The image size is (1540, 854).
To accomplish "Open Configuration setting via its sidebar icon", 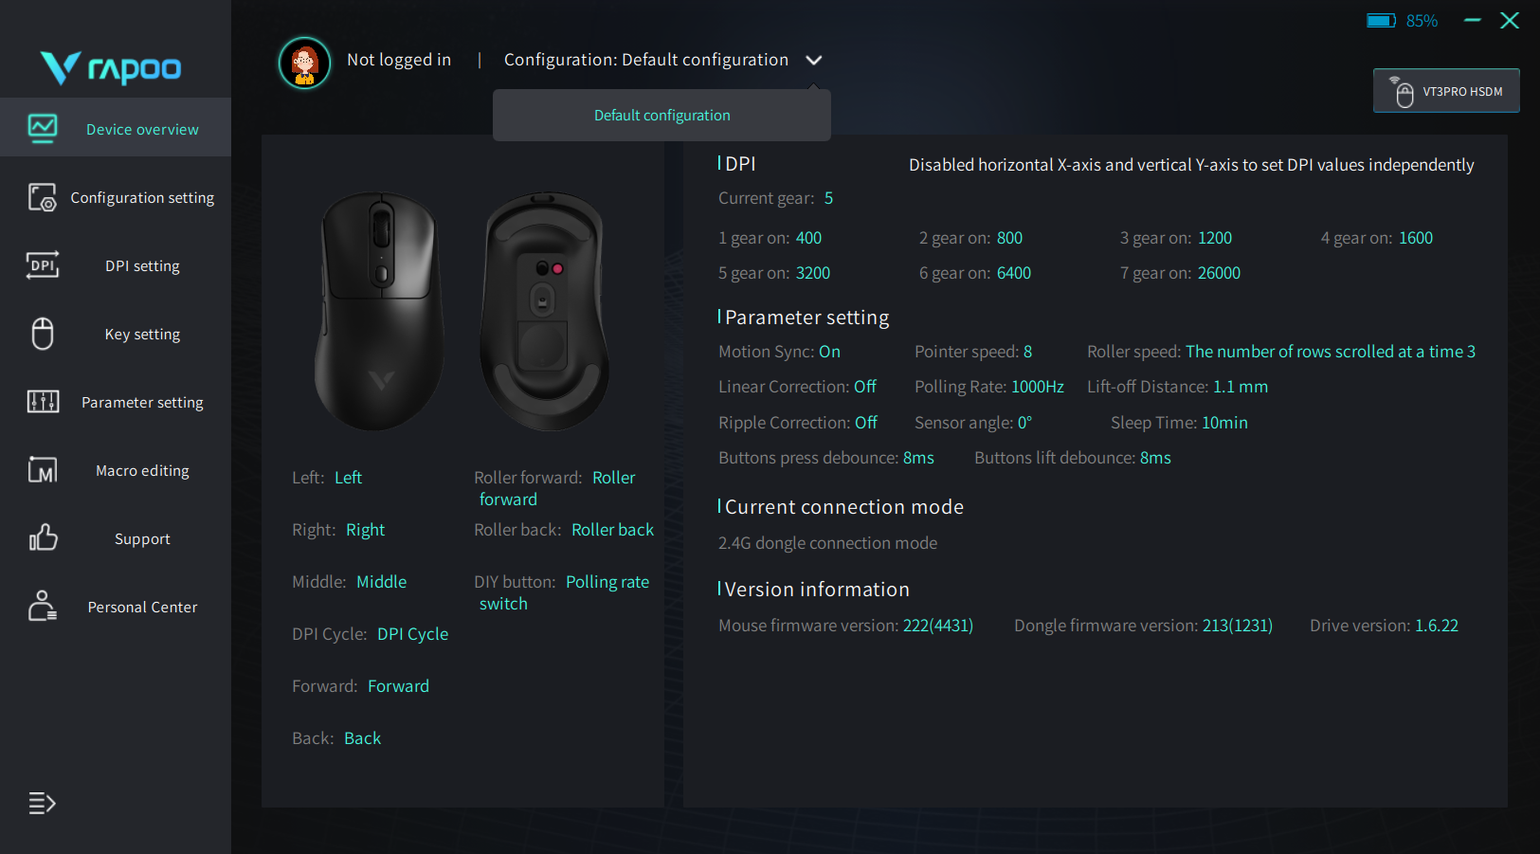I will [43, 197].
